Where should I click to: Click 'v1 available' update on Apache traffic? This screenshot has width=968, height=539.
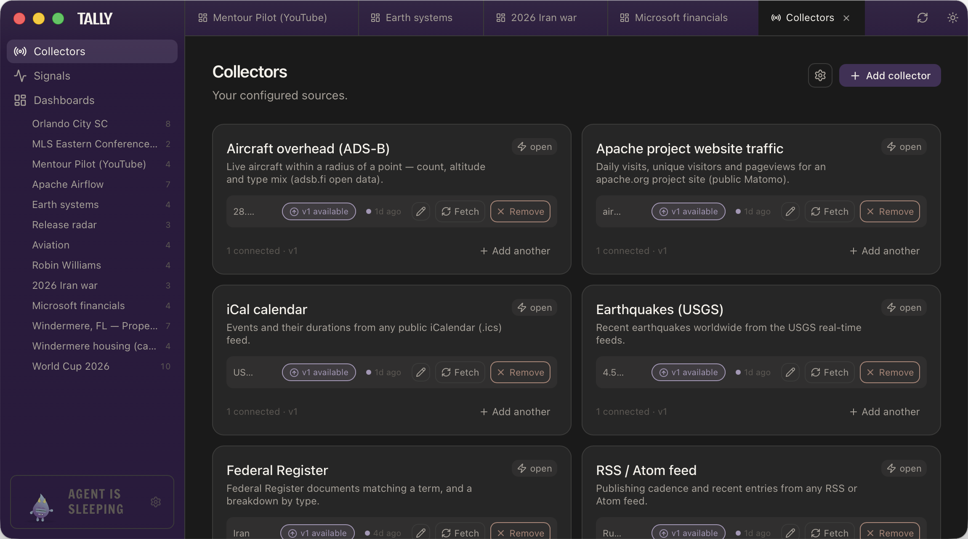[689, 211]
